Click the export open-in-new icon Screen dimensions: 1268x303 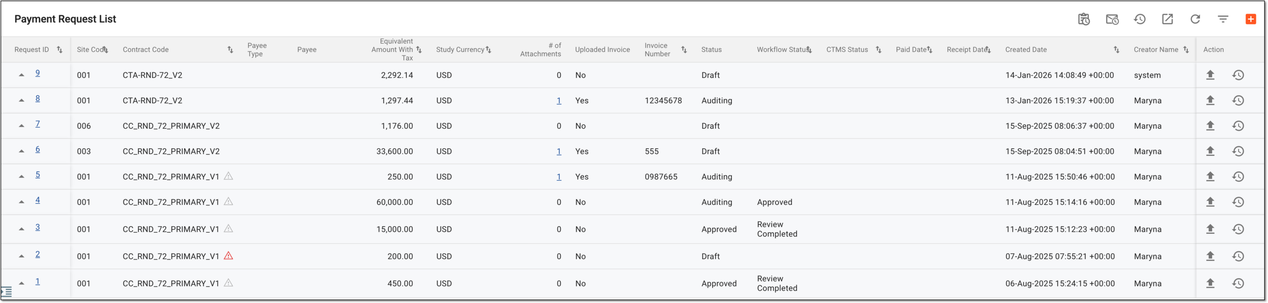pyautogui.click(x=1168, y=19)
